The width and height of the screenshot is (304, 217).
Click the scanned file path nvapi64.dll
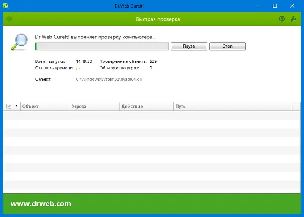[109, 79]
